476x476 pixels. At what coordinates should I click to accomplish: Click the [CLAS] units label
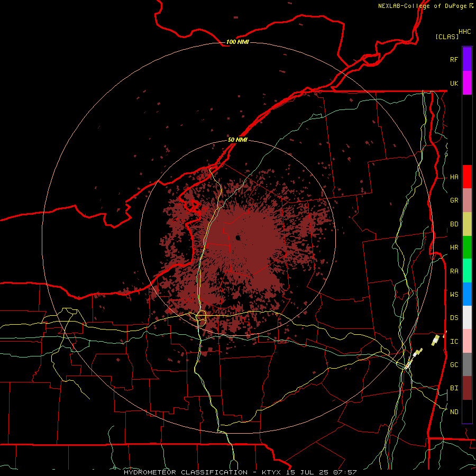point(447,36)
